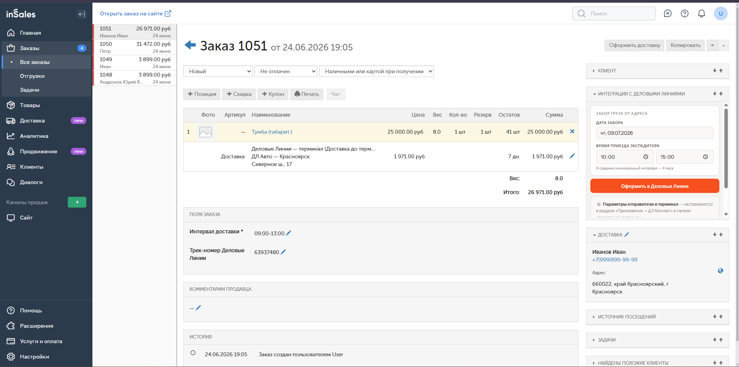Viewport: 739px width, 367px height.
Task: Click the Доставка truck icon in sidebar
Action: click(11, 121)
